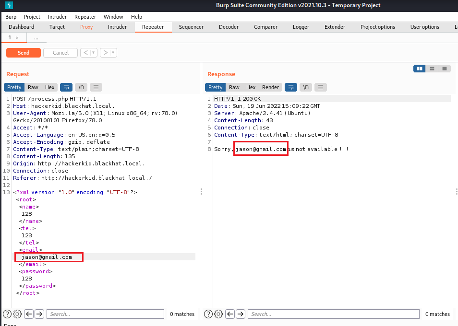Go to next match in Request search
Screen dimensions: 458x326
point(39,314)
